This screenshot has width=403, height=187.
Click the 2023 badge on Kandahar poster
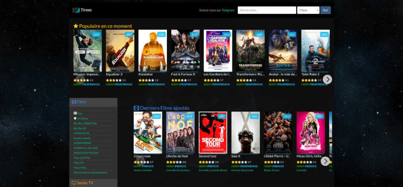pos(161,34)
